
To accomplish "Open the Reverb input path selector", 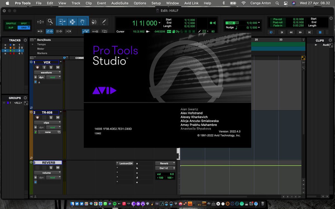I will (x=165, y=163).
